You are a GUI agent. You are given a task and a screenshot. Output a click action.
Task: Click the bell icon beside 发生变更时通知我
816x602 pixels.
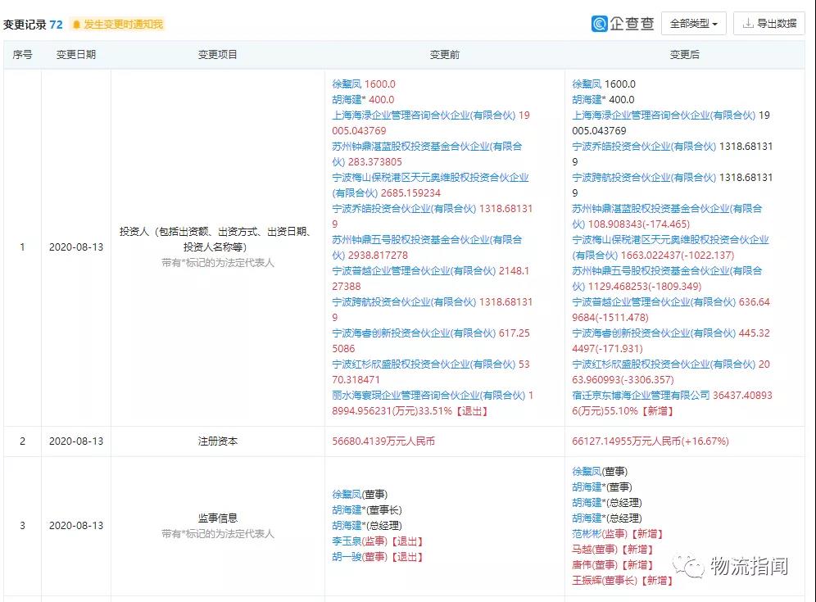pyautogui.click(x=77, y=25)
